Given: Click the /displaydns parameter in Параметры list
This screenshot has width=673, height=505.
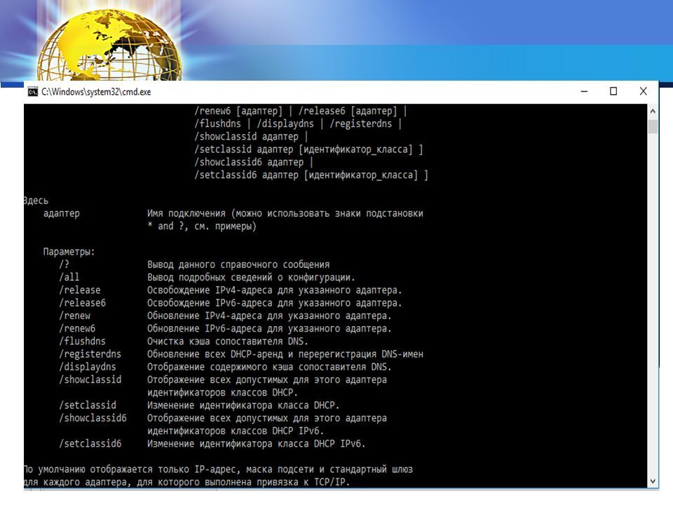Looking at the screenshot, I should 88,367.
